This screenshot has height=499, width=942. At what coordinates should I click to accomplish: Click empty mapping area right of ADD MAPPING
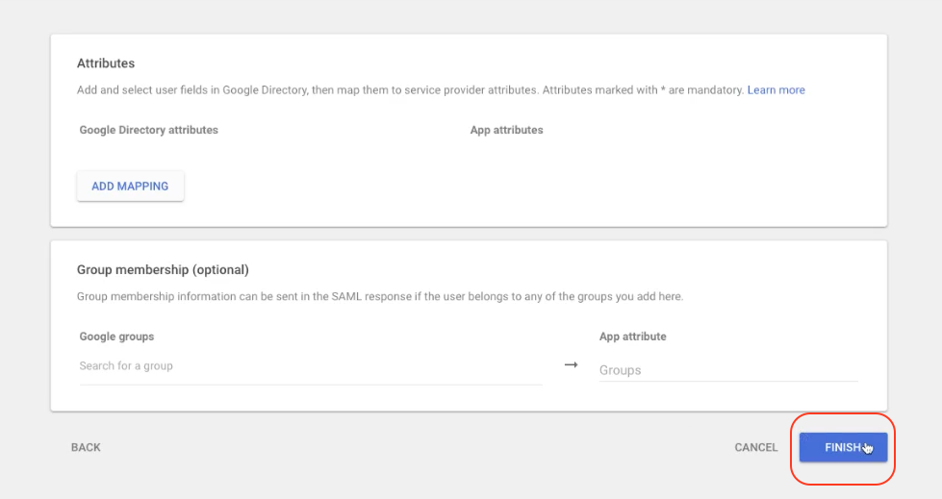[x=481, y=187]
